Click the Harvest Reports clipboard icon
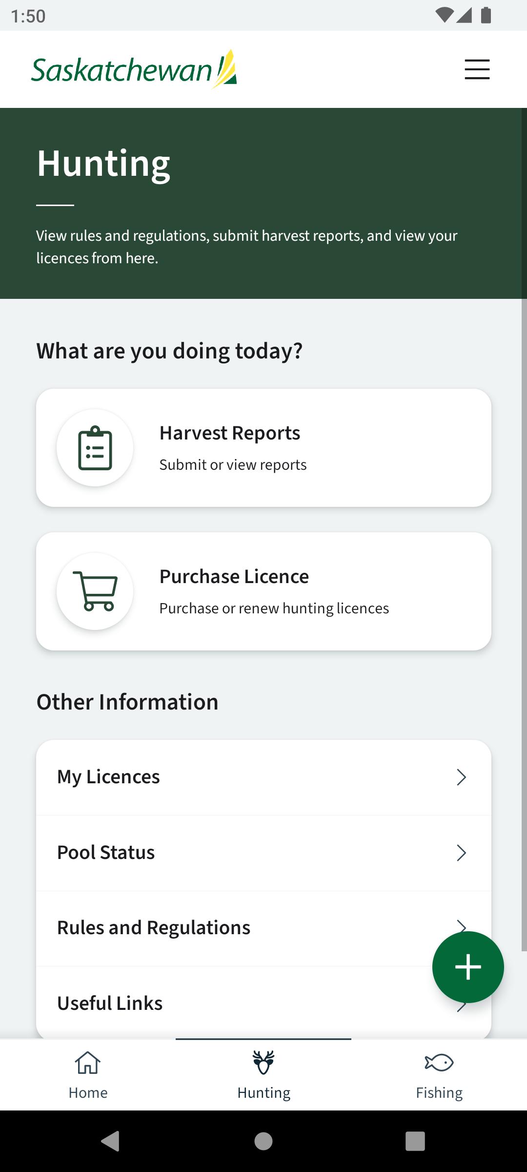Viewport: 527px width, 1172px height. pyautogui.click(x=95, y=448)
